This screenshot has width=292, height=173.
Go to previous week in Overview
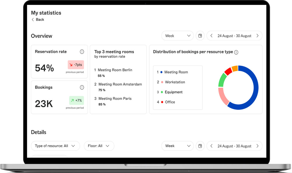(211, 36)
